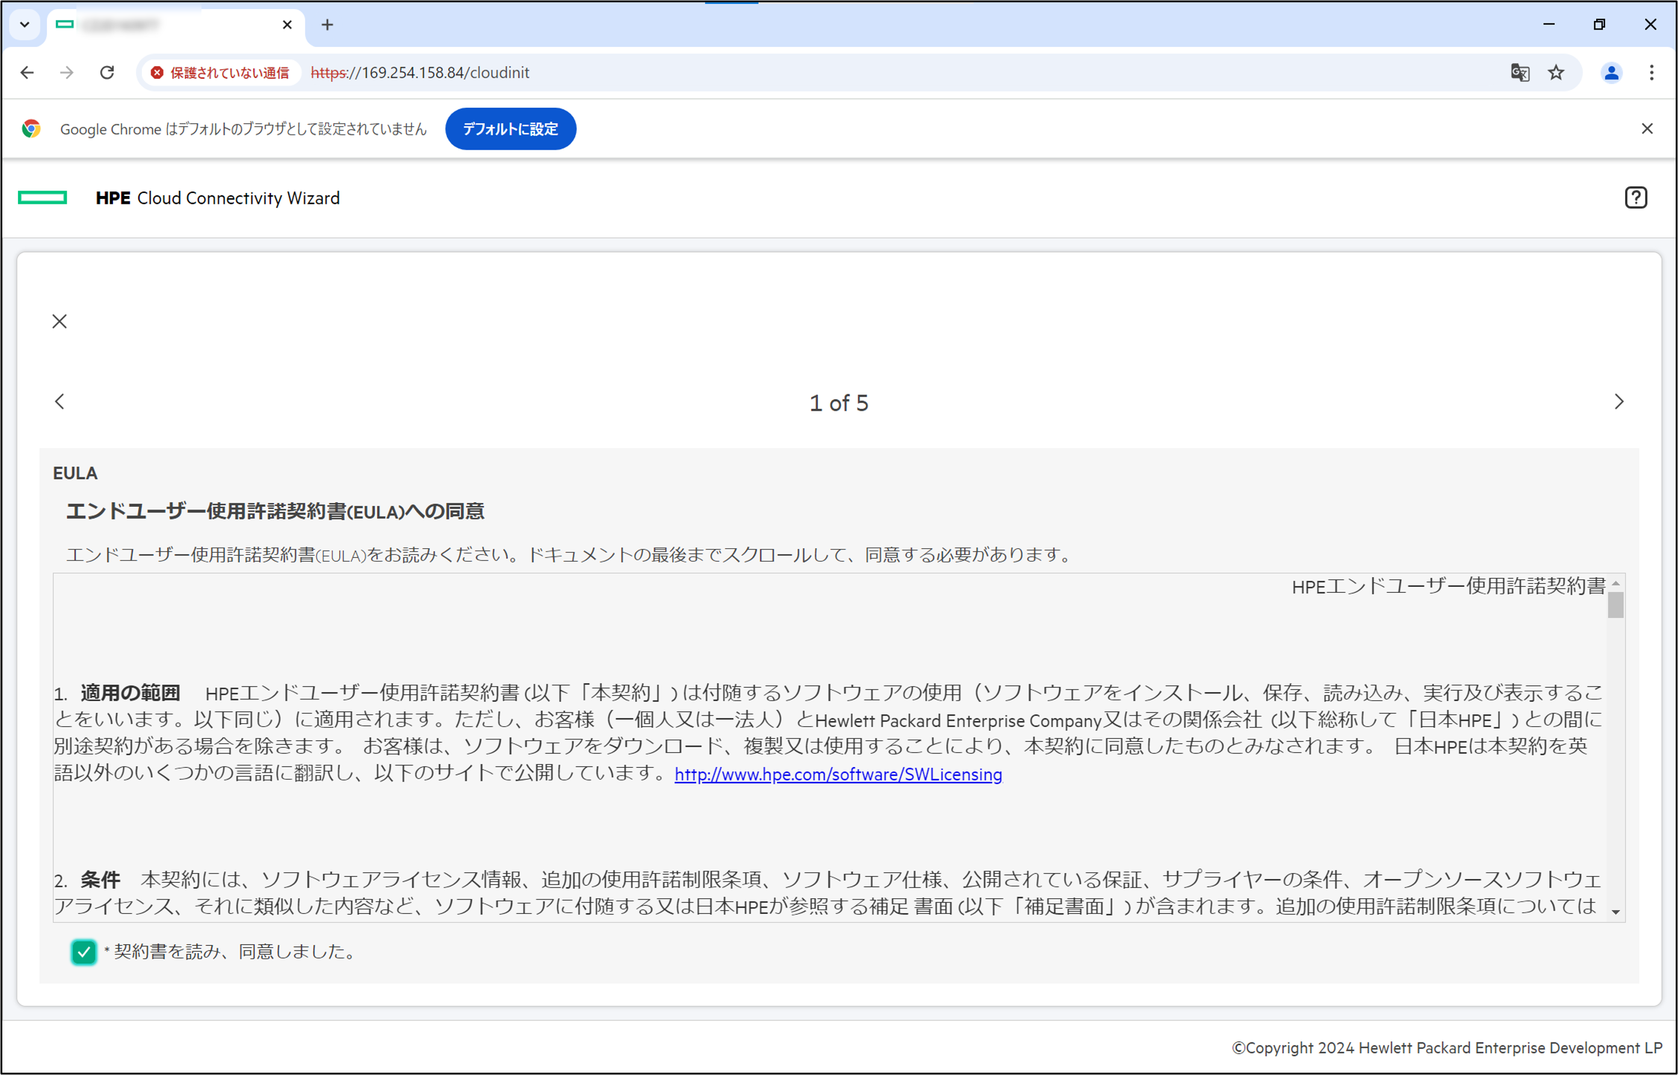Click the 条件 clause heading
This screenshot has width=1678, height=1075.
click(100, 880)
